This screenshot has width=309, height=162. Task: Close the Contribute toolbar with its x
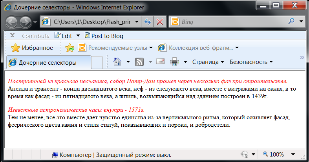pos(13,36)
